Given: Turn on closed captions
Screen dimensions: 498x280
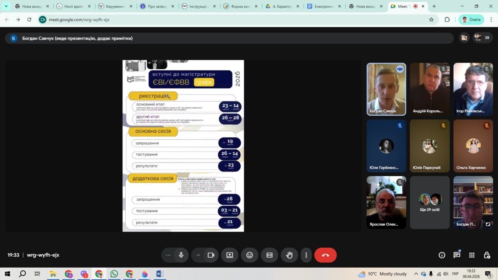Looking at the screenshot, I should pyautogui.click(x=269, y=255).
